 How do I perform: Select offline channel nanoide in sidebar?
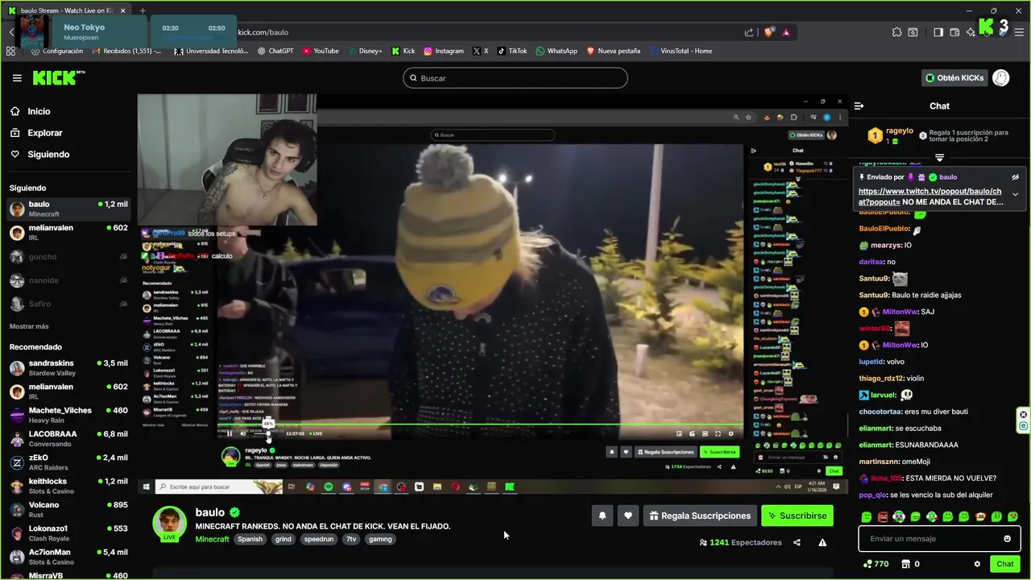point(68,280)
